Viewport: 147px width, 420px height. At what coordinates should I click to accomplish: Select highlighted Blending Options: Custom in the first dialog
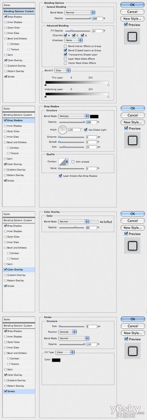(19, 11)
